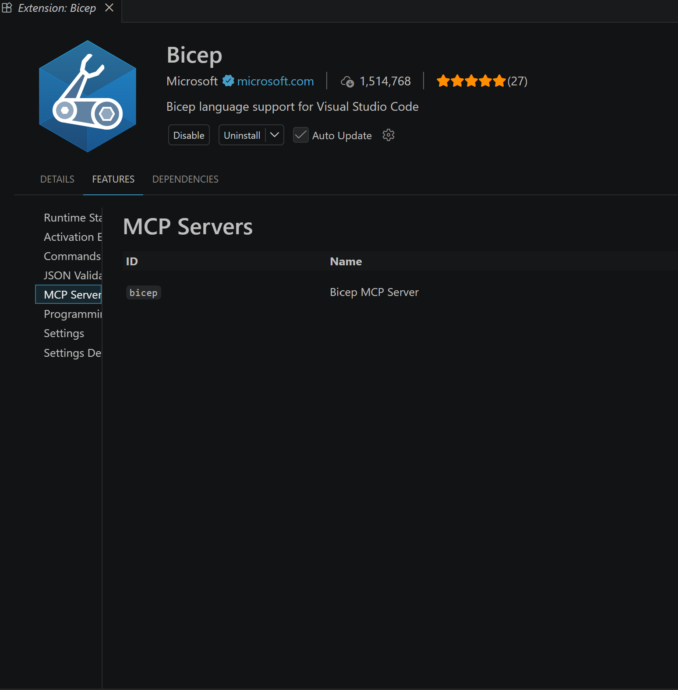Image resolution: width=678 pixels, height=690 pixels.
Task: Select Runtime Status in features list
Action: 73,218
